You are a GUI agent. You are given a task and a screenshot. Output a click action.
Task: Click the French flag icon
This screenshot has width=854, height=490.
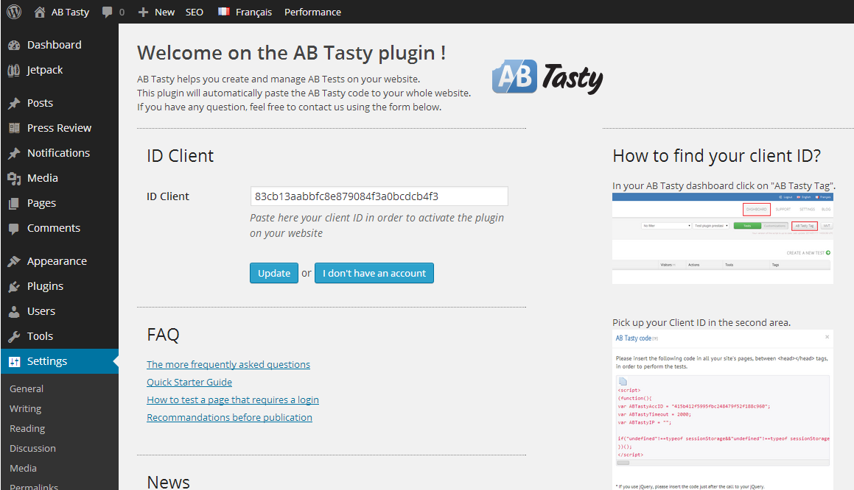click(223, 12)
